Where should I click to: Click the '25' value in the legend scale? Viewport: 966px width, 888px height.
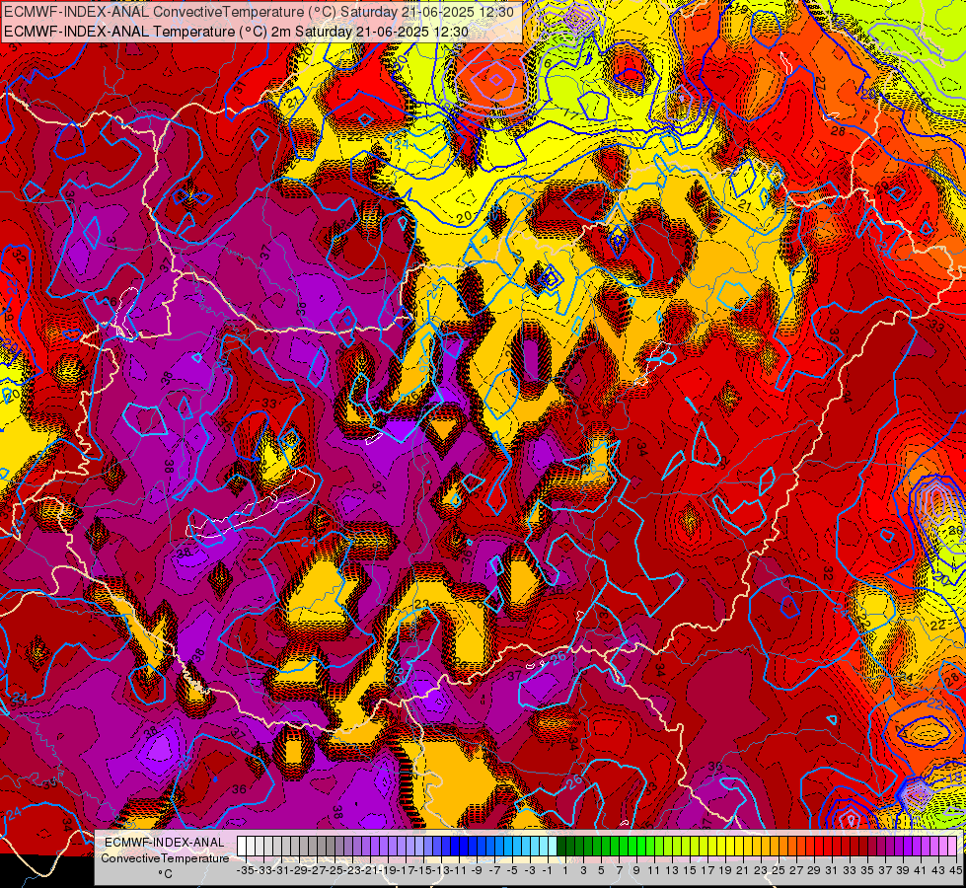pos(779,871)
